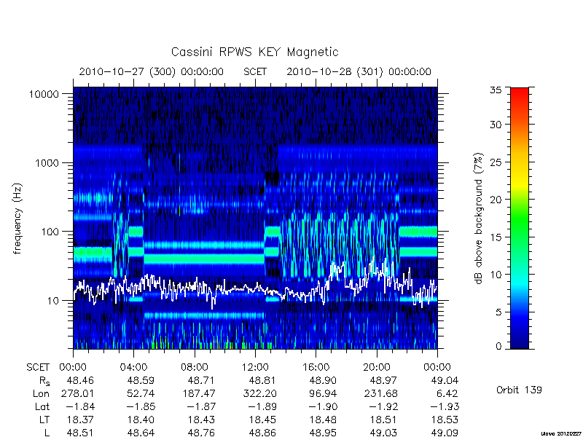This screenshot has height=437, width=583.
Task: Click the 'Orbit 139' label
Action: coord(519,390)
